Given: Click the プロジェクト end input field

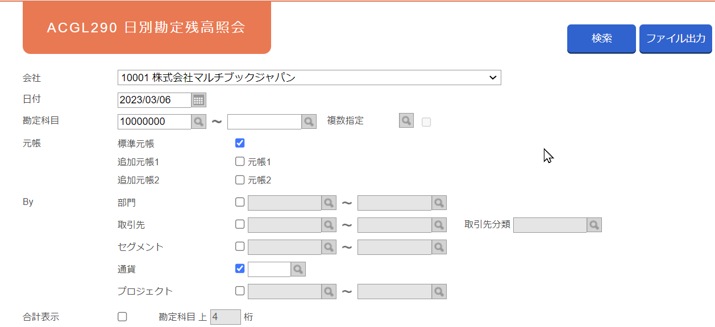Looking at the screenshot, I should (x=394, y=291).
